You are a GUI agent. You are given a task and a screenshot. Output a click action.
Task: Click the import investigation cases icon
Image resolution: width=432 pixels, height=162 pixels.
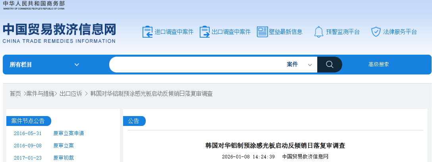[147, 32]
